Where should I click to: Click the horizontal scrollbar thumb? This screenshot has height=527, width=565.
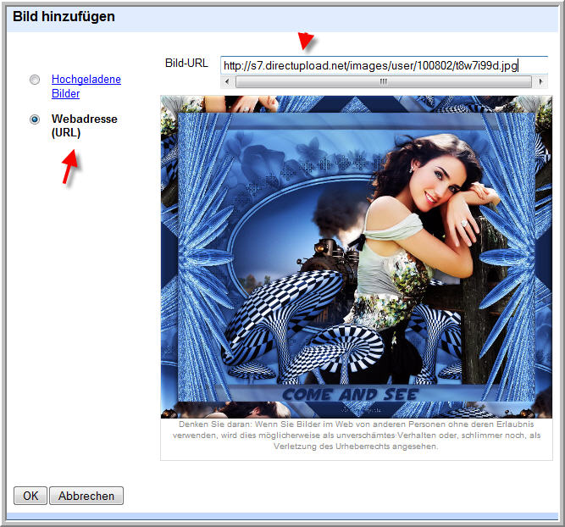[383, 82]
